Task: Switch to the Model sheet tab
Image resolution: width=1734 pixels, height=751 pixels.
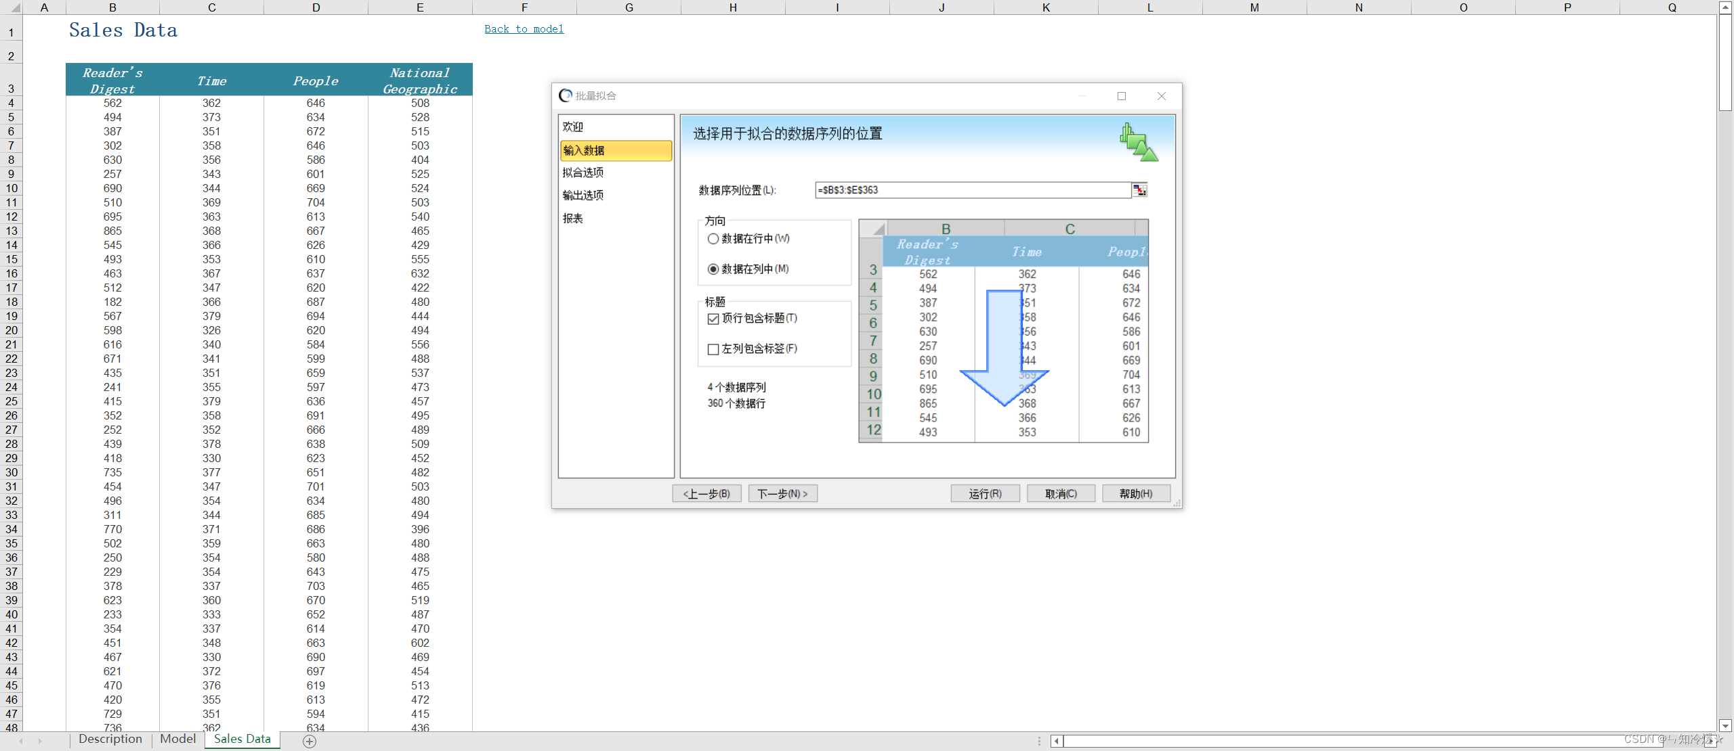Action: (177, 739)
